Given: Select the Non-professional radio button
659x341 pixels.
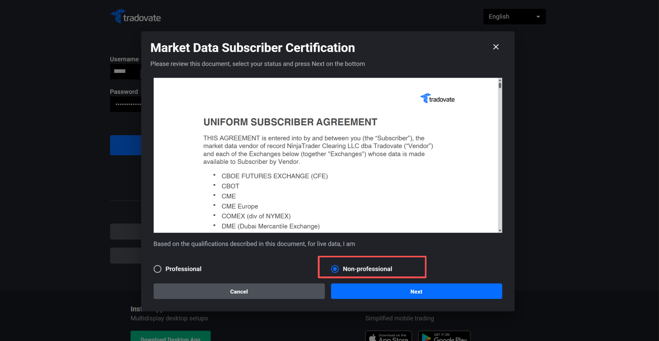Looking at the screenshot, I should tap(335, 269).
